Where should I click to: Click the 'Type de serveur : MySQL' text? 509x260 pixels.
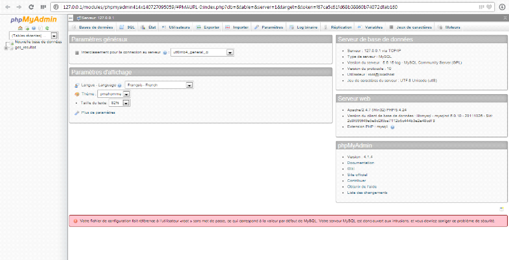370,57
